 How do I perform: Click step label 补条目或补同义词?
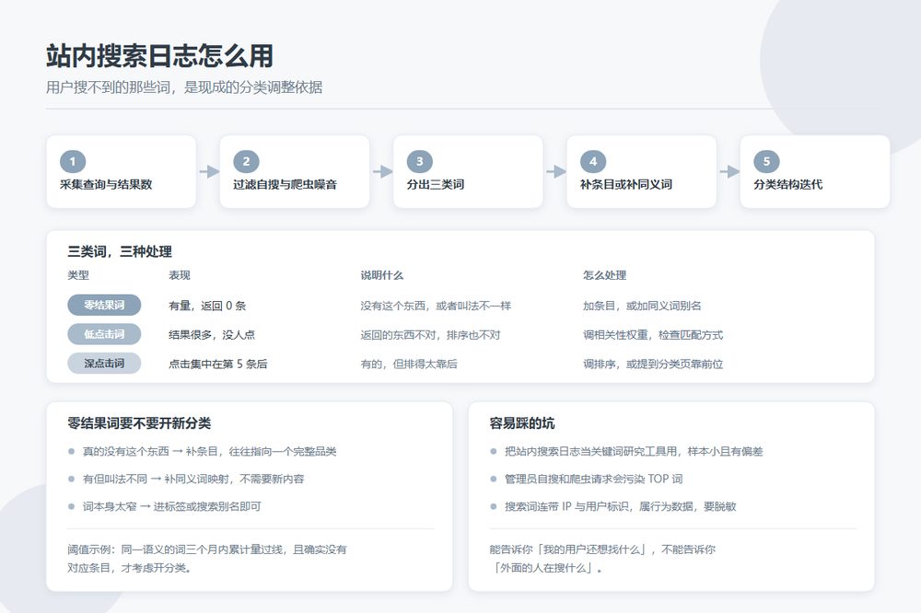click(x=626, y=184)
